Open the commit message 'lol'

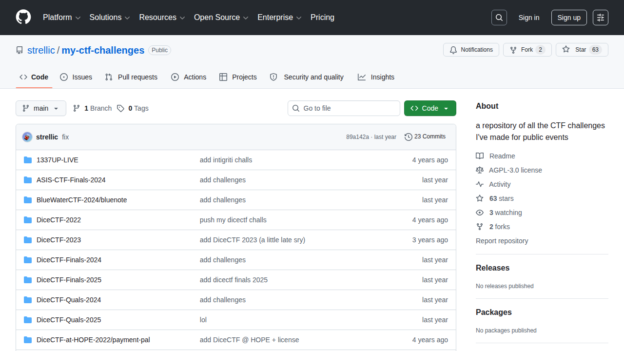coord(203,320)
